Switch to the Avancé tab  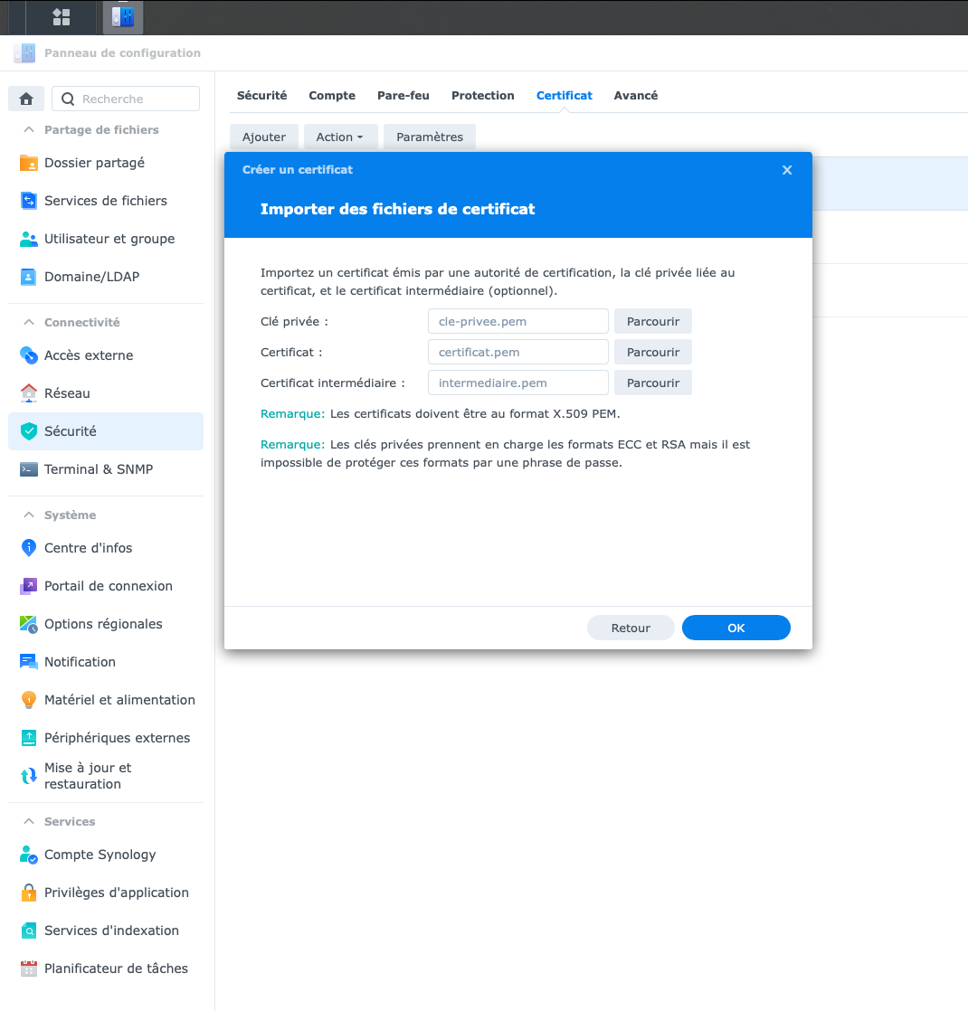(x=635, y=96)
